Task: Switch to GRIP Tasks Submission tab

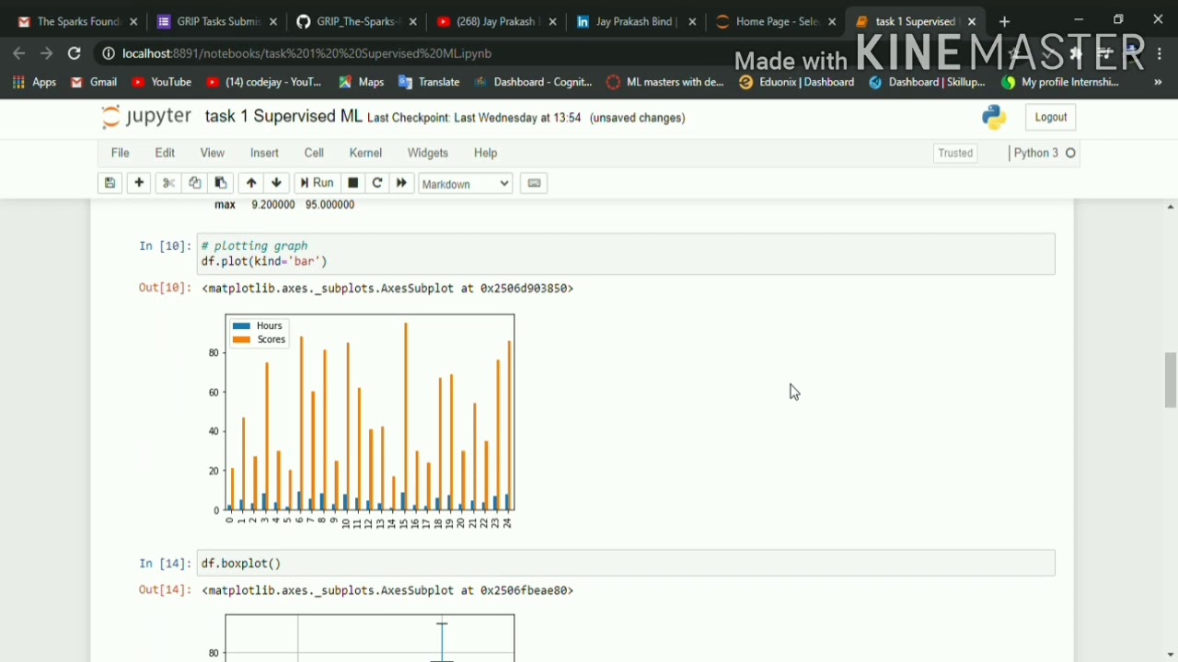Action: tap(217, 21)
